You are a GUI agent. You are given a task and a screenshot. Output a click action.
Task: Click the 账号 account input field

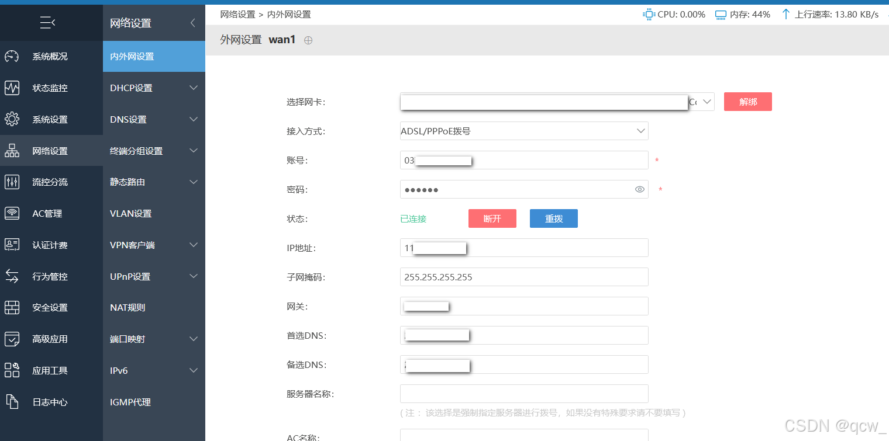pos(524,160)
